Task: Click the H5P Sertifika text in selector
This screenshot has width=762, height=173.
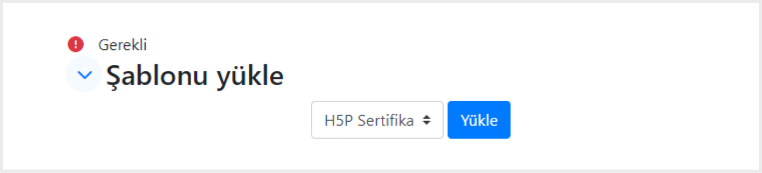Action: 369,120
